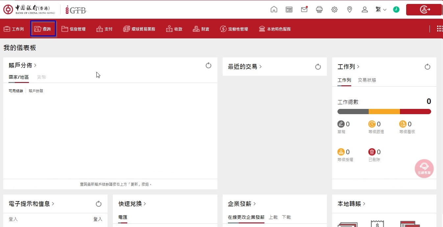Open the user profile icon
The width and height of the screenshot is (443, 227).
[365, 10]
